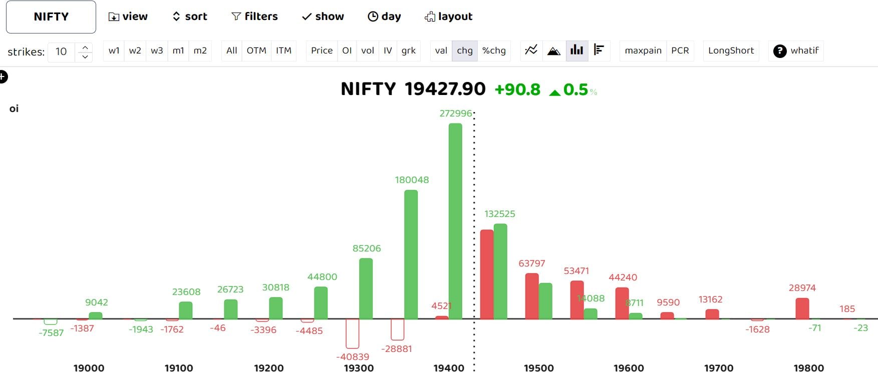Increase strikes count with up arrow
This screenshot has height=387, width=878.
(85, 47)
